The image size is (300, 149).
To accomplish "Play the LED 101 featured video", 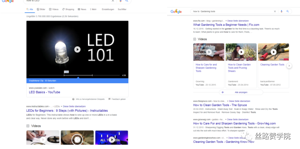I will pos(77,49).
